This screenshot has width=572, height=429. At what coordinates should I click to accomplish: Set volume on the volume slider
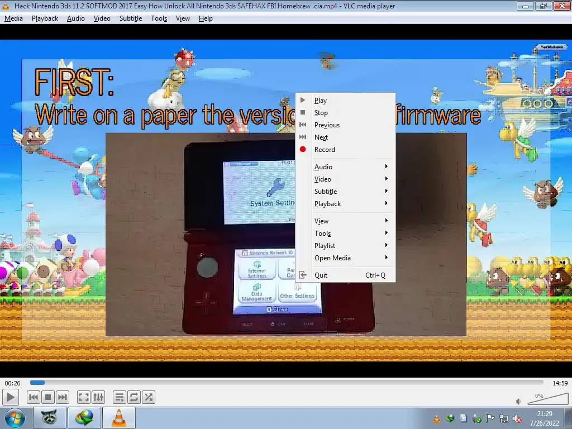click(548, 399)
